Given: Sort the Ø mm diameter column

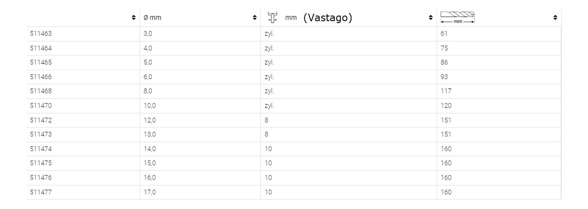Looking at the screenshot, I should coord(254,18).
